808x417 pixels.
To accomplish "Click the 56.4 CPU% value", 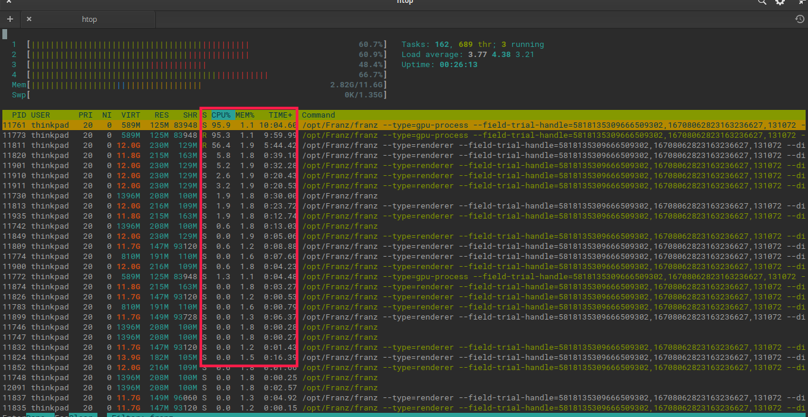I will 221,146.
